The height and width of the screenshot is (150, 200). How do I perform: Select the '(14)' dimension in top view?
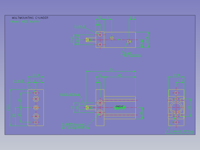pyautogui.click(x=72, y=40)
